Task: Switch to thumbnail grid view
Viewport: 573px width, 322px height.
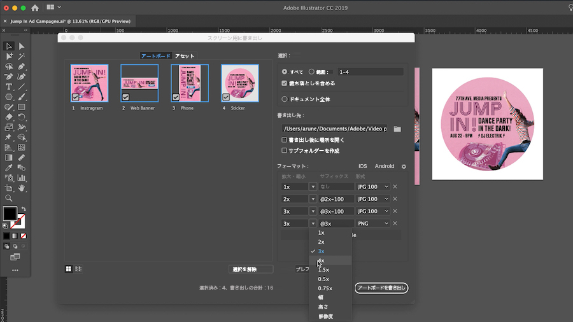Action: pyautogui.click(x=68, y=269)
